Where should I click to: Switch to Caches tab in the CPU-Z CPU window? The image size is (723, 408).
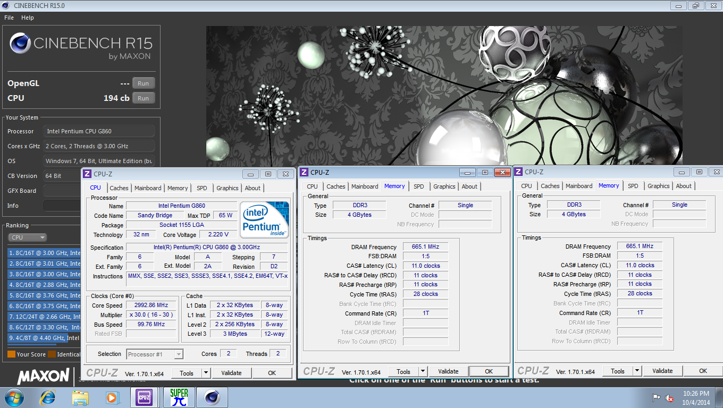119,188
